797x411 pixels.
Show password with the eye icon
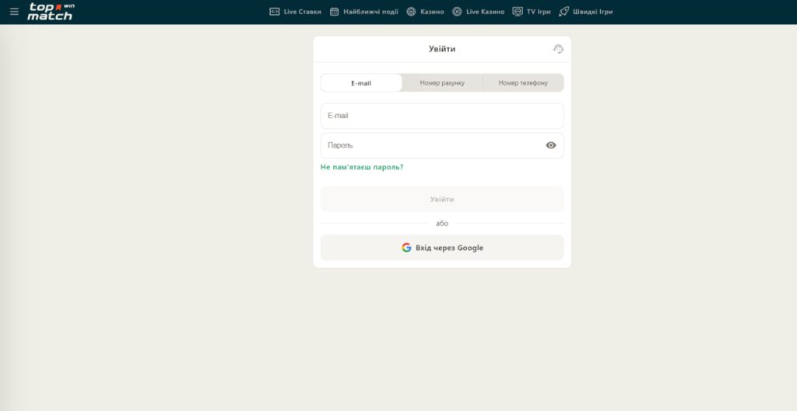point(551,145)
